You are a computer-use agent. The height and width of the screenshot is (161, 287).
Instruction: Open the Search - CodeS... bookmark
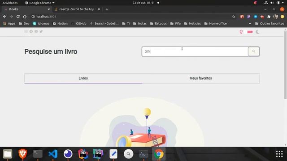(104, 24)
